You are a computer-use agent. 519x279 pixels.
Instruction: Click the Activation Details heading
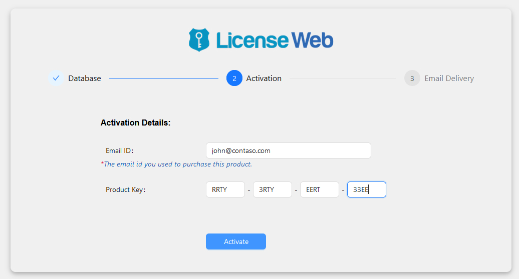point(135,122)
